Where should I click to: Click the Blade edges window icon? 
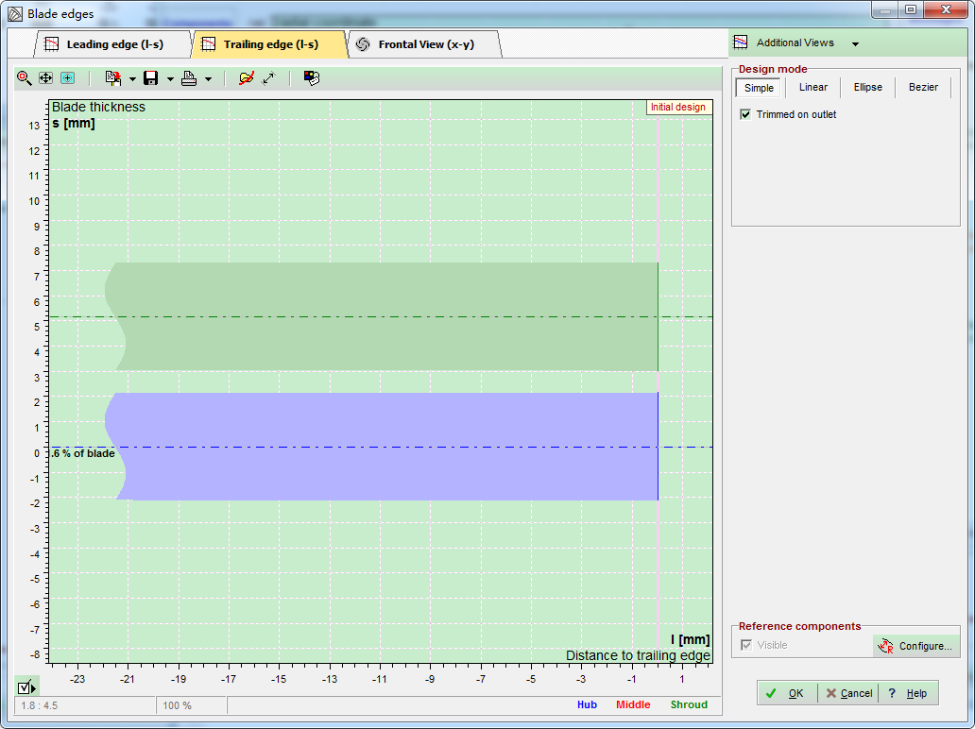tap(15, 13)
